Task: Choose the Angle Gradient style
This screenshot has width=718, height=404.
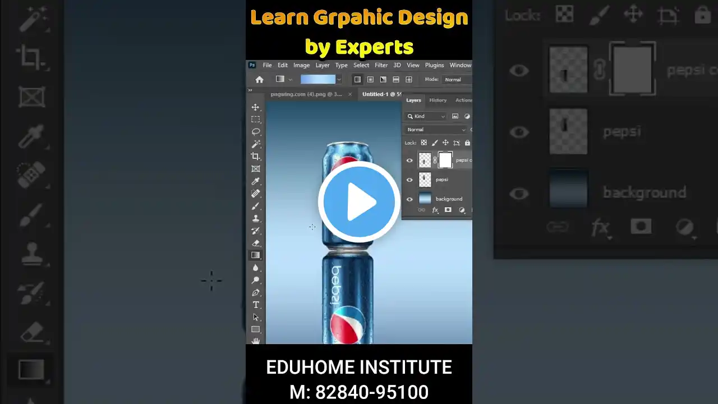Action: (383, 80)
